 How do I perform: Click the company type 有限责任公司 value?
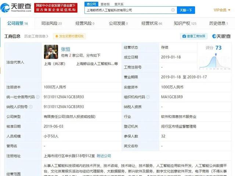[x=69, y=116]
